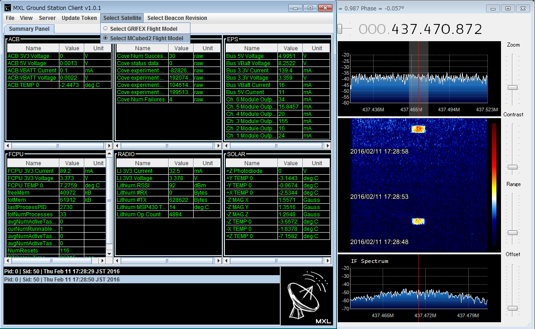This screenshot has width=535, height=329.
Task: Select the lastProcessPID row
Action: [56, 207]
